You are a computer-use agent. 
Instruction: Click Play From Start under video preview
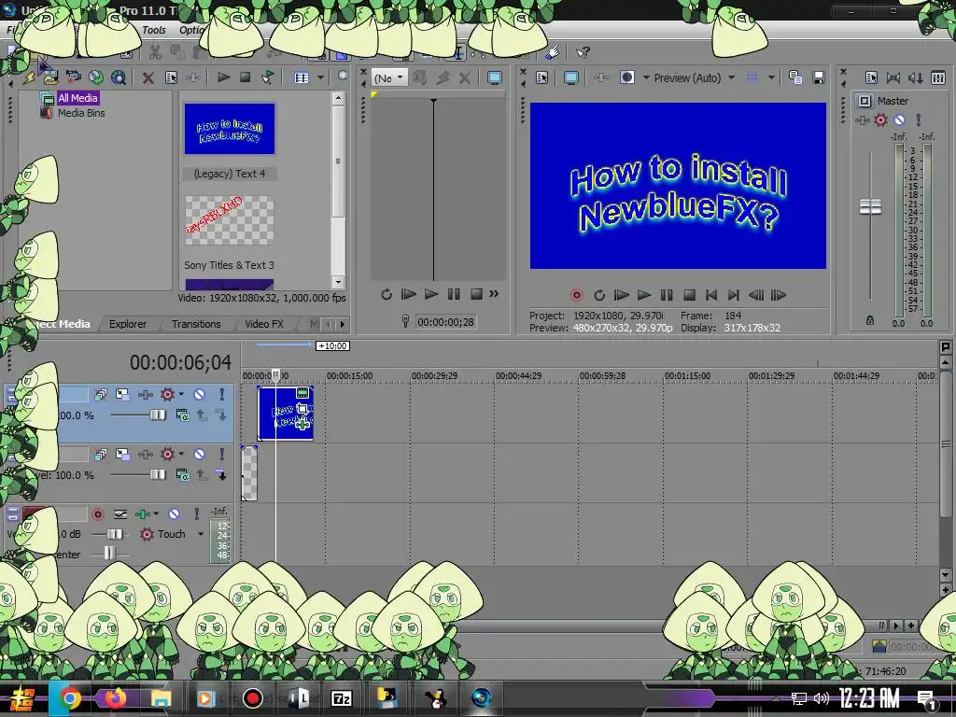tap(621, 295)
